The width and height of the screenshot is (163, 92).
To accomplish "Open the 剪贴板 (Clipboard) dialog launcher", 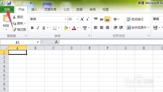I will (26, 36).
